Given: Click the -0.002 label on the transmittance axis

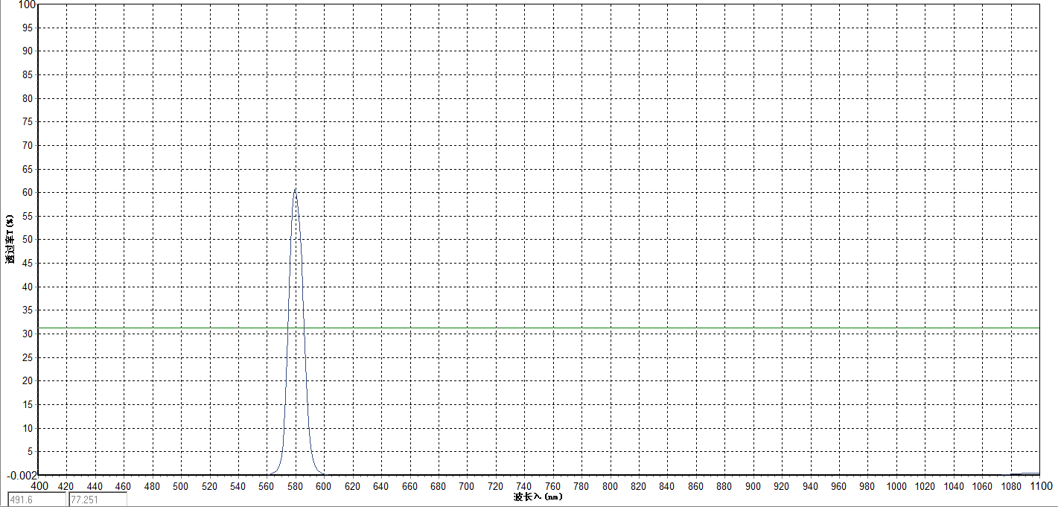Looking at the screenshot, I should pos(20,475).
